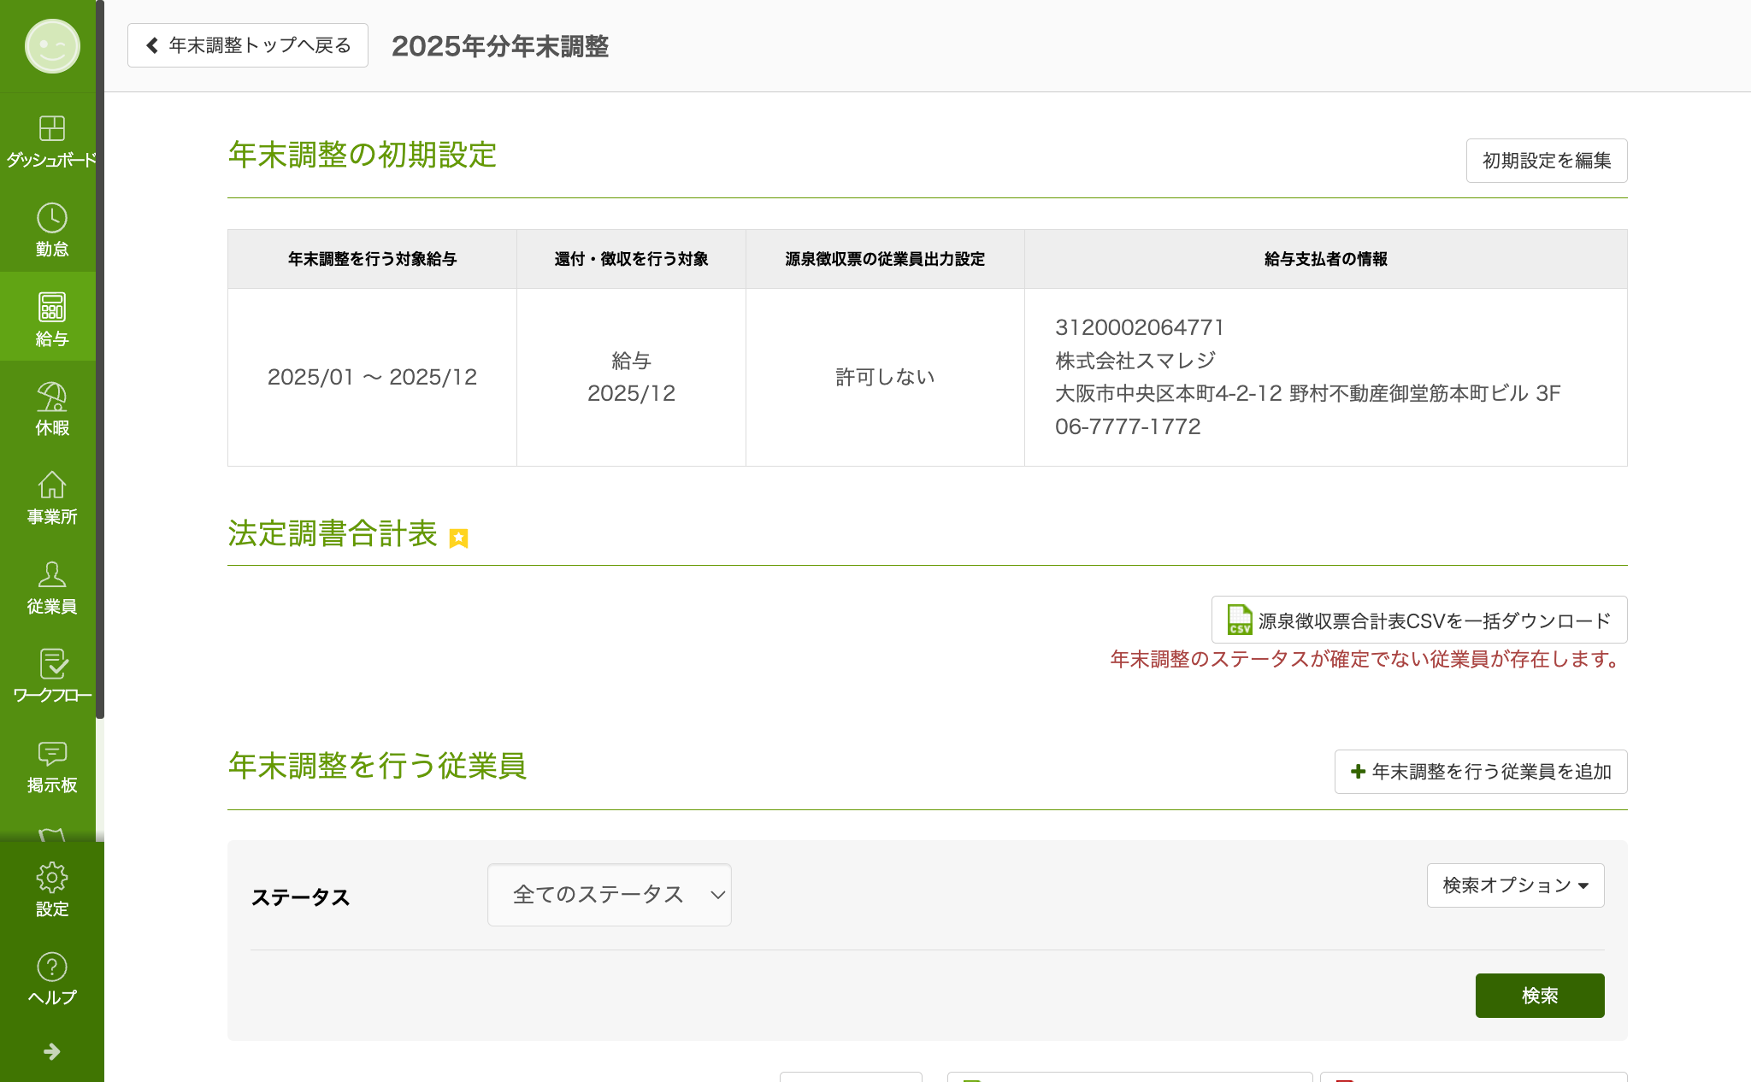The image size is (1751, 1082).
Task: Click the smiley face logo
Action: tap(51, 46)
